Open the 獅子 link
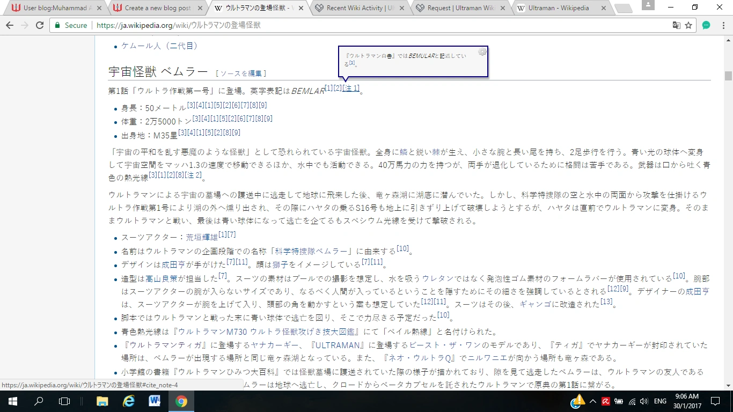Viewport: 733px width, 412px height. (280, 264)
